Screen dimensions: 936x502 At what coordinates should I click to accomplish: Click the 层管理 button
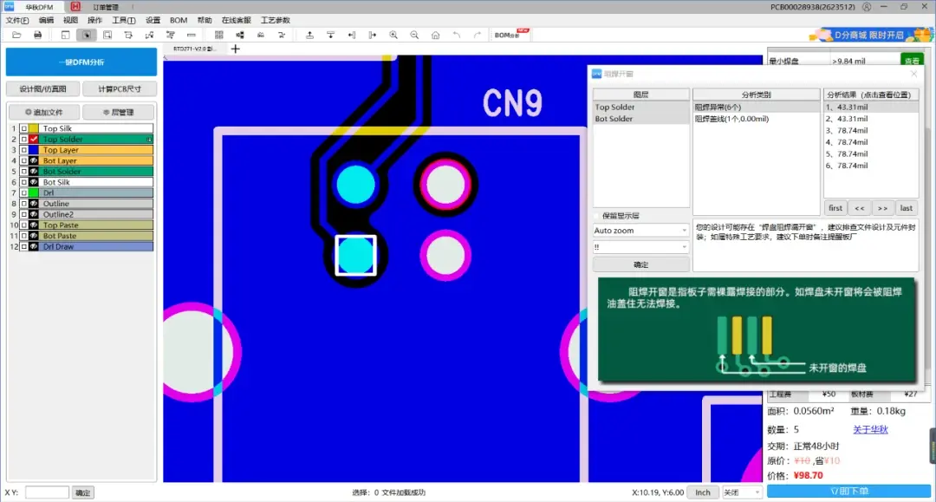(x=118, y=112)
